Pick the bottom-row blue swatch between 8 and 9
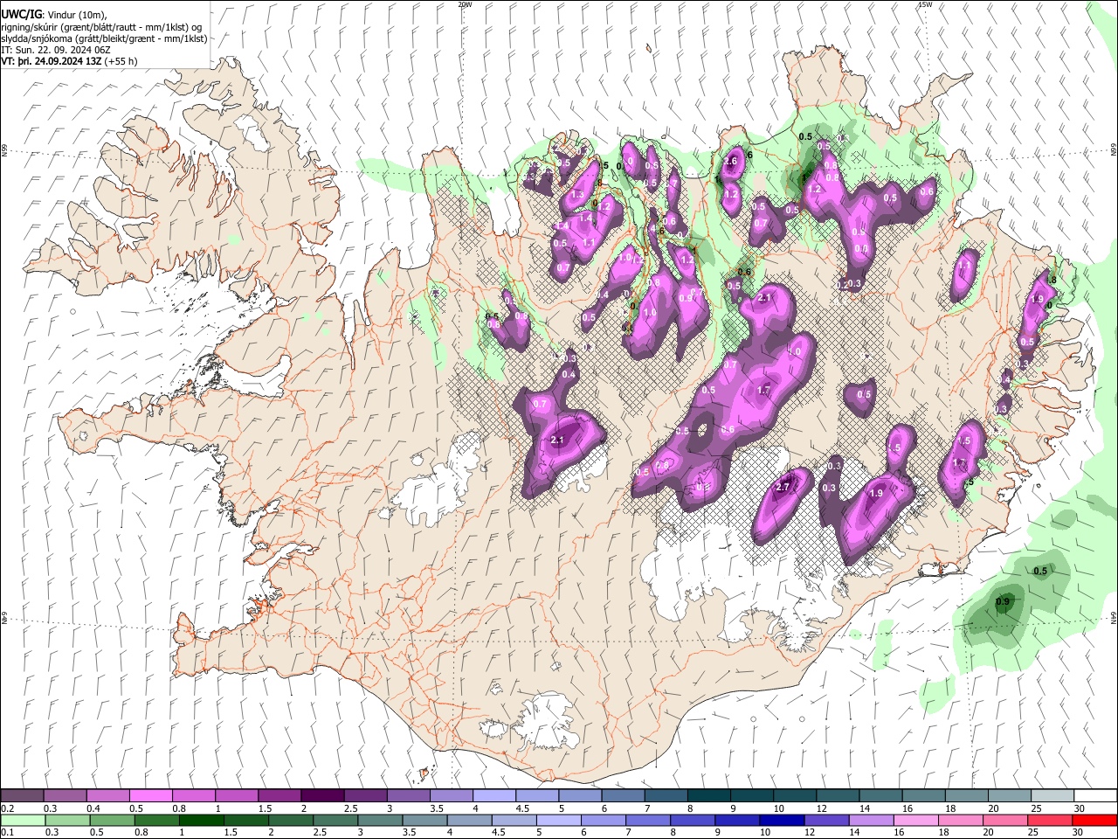The width and height of the screenshot is (1118, 839). [x=692, y=820]
